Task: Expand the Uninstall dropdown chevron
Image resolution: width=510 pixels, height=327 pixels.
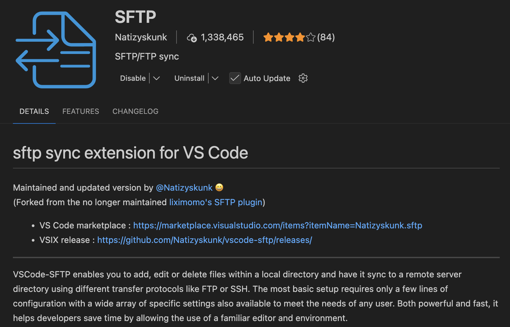Action: coord(215,78)
